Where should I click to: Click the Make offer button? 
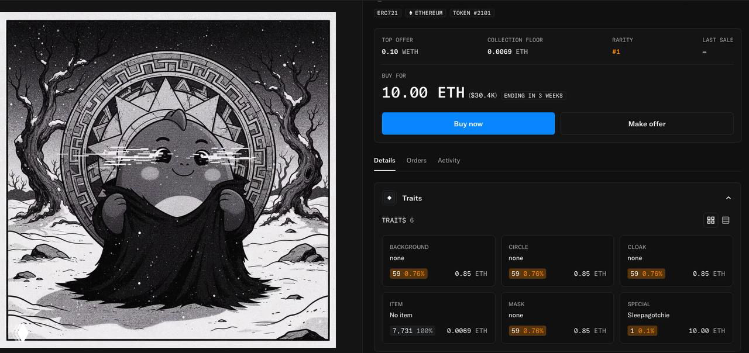coord(647,124)
